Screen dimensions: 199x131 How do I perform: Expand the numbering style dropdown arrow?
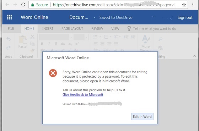click(x=111, y=37)
